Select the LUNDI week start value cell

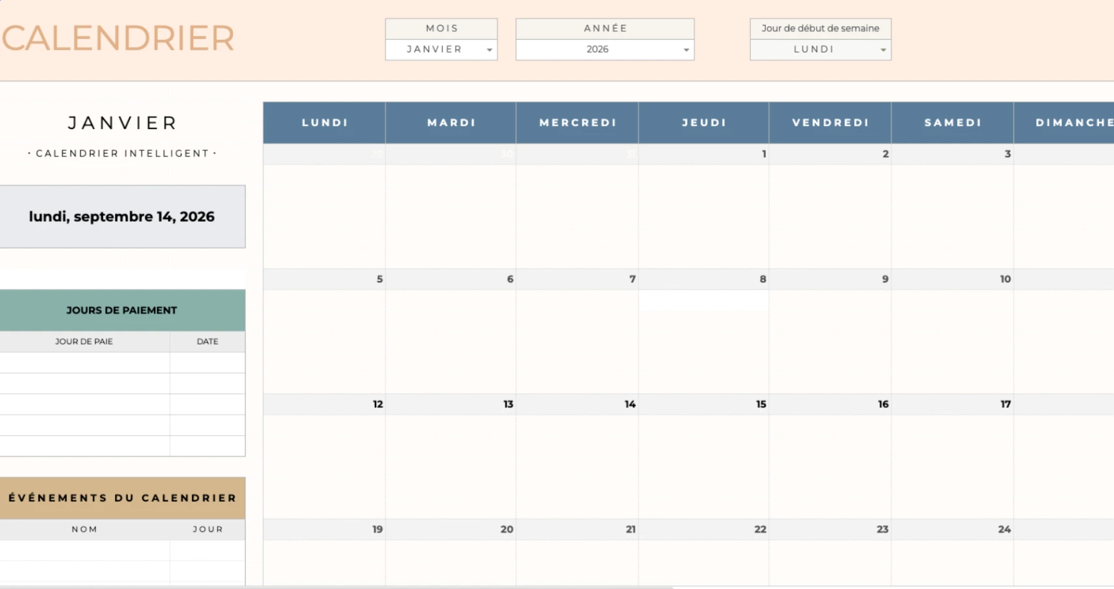click(820, 50)
